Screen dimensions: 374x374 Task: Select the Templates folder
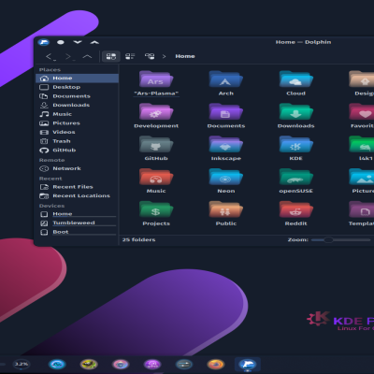[x=361, y=214]
